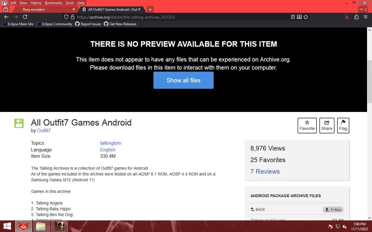372x232 pixels.
Task: Click the "8,976 Views" count text
Action: (268, 148)
